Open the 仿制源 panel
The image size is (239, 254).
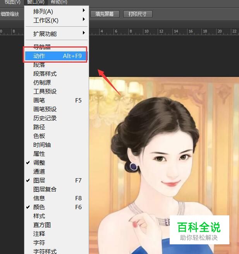(57, 82)
